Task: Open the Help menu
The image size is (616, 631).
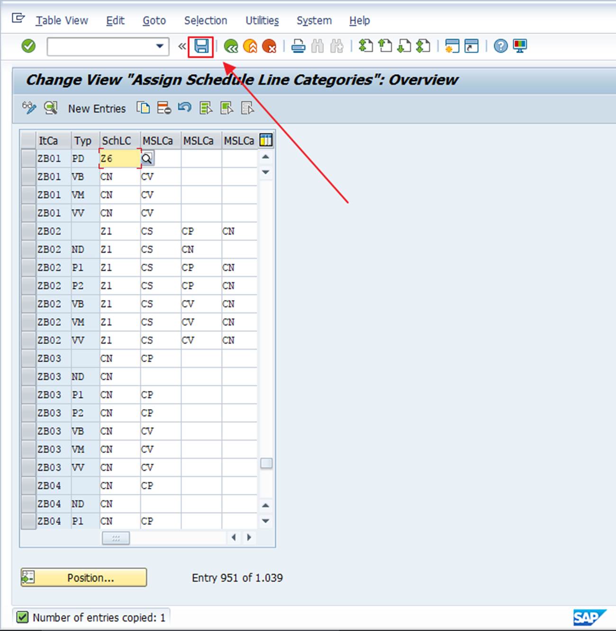Action: pyautogui.click(x=359, y=20)
